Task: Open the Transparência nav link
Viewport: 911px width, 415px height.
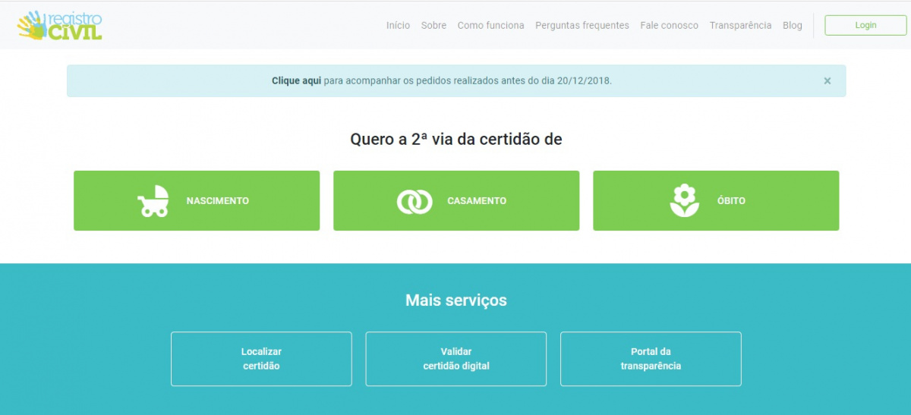Action: pos(740,25)
